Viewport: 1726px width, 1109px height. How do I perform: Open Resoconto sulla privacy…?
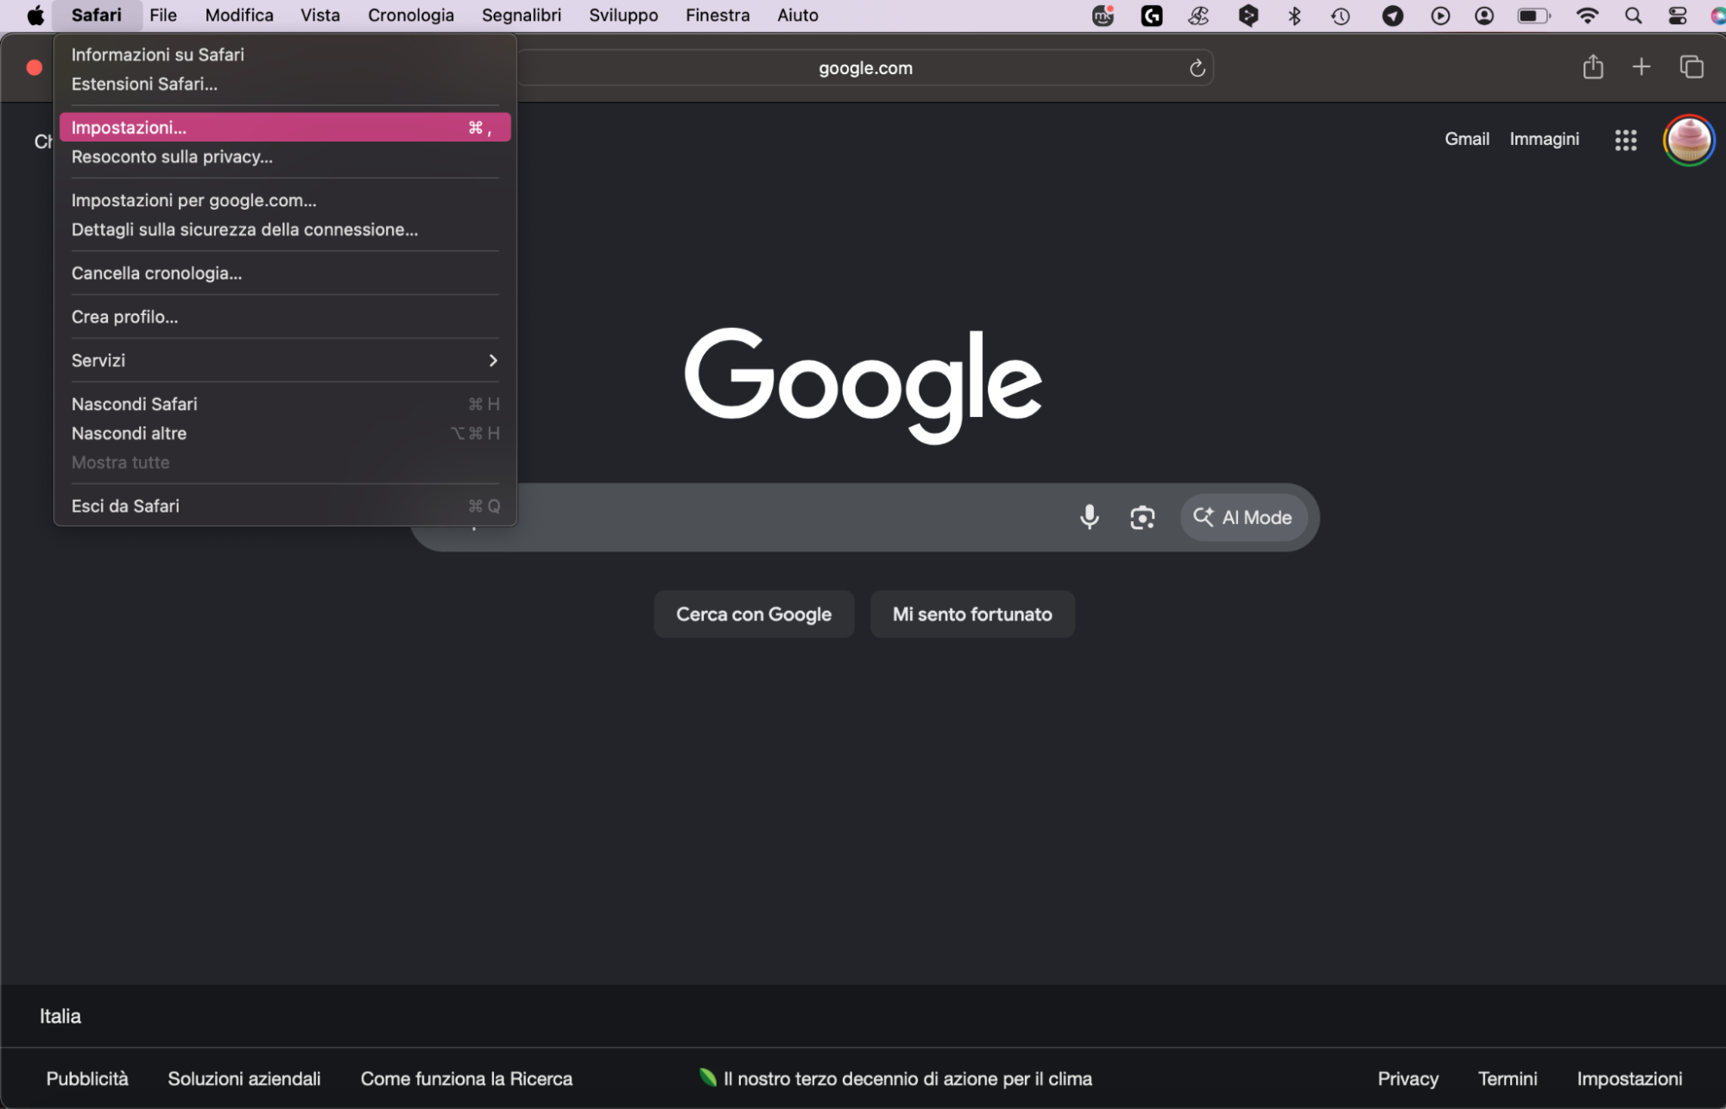tap(285, 156)
